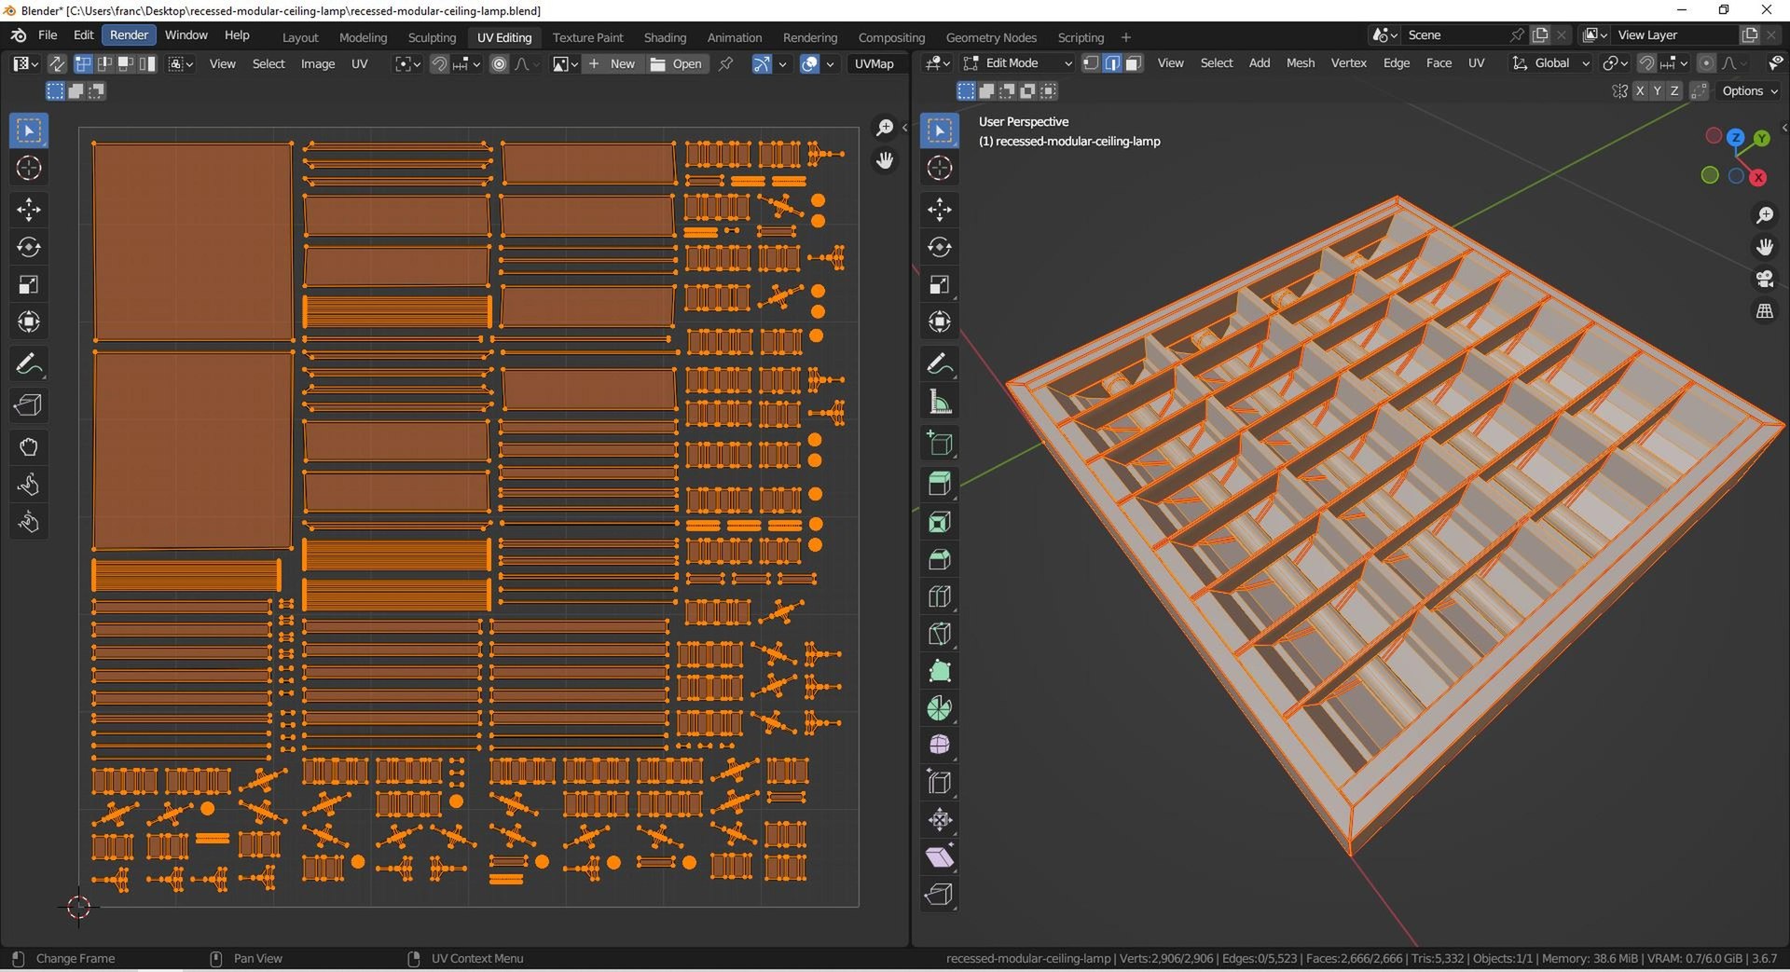Toggle X axis mesh symmetry

coord(1640,90)
